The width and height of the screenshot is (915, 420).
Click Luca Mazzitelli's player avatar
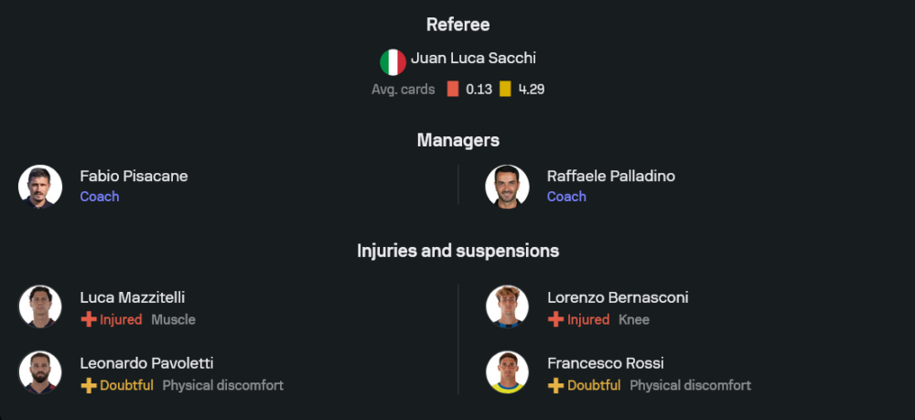[40, 307]
